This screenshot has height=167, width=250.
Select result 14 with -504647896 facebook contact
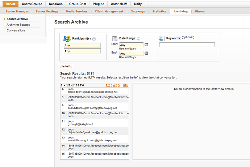(95, 147)
